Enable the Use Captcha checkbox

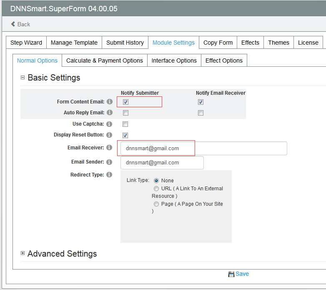(125, 124)
